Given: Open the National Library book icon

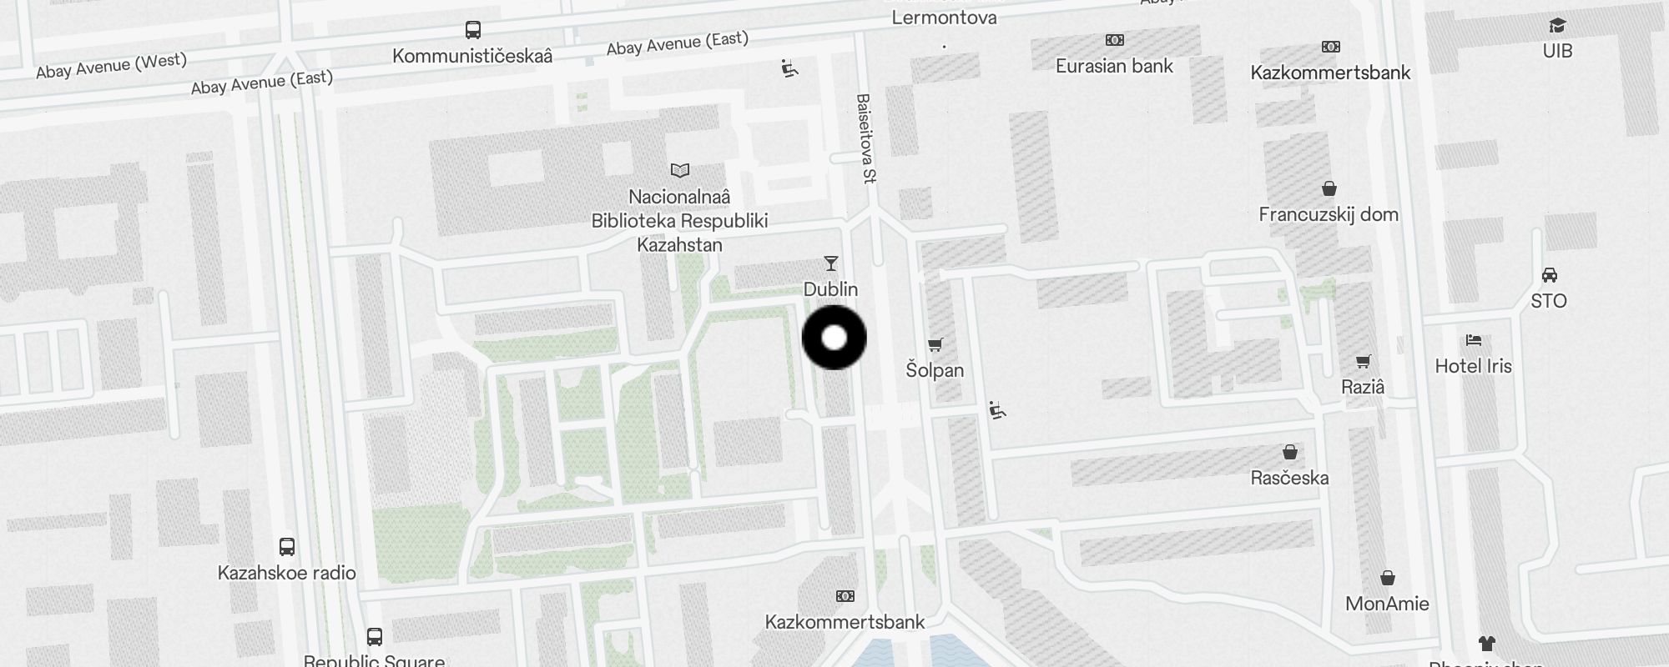Looking at the screenshot, I should 680,170.
